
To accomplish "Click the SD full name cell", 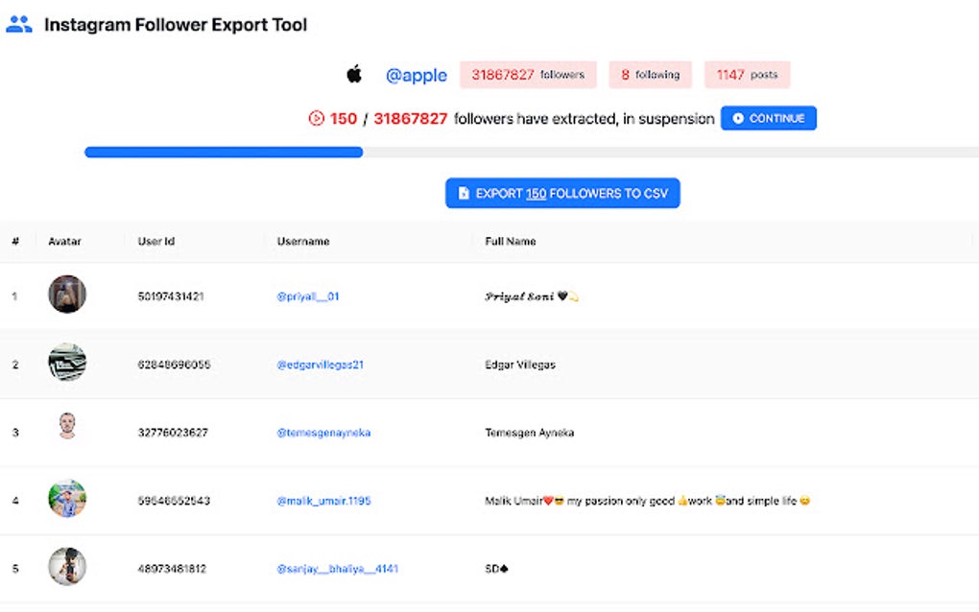I will pos(496,568).
